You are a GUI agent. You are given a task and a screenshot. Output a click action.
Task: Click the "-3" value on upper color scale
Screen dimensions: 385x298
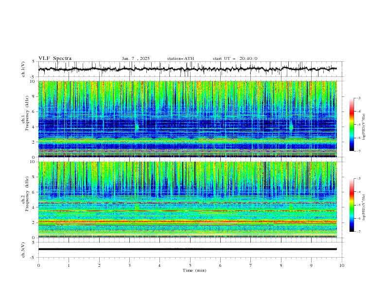coord(358,98)
